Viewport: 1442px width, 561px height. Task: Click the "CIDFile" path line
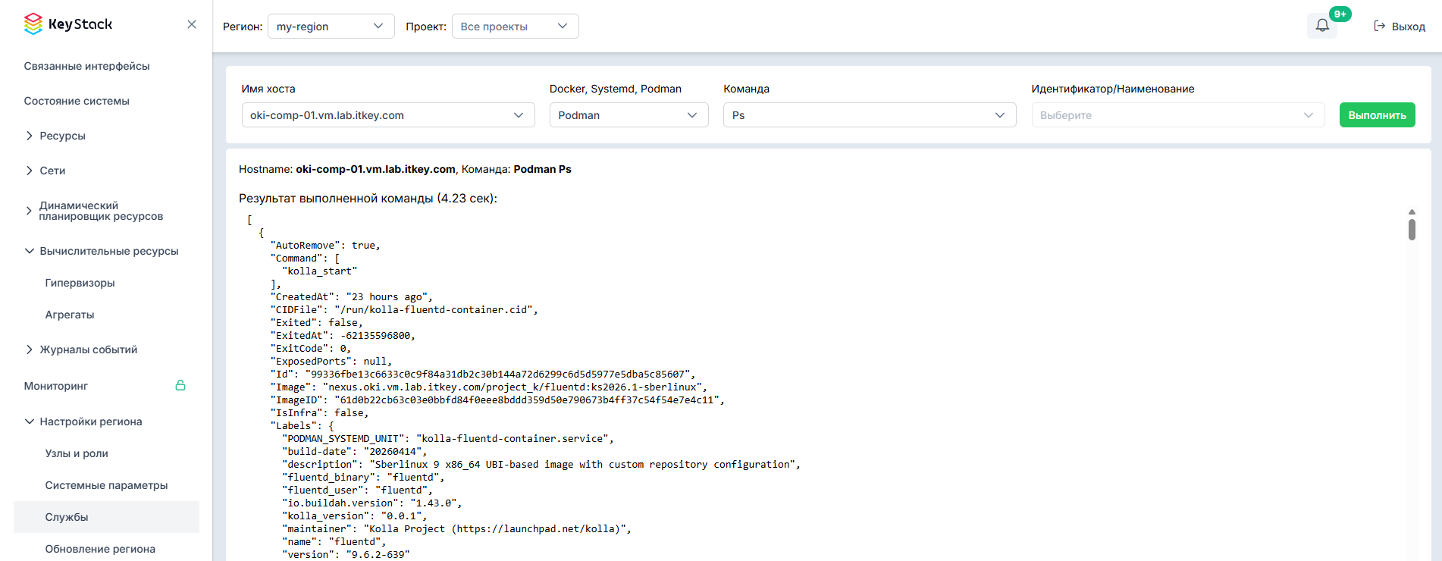[404, 309]
